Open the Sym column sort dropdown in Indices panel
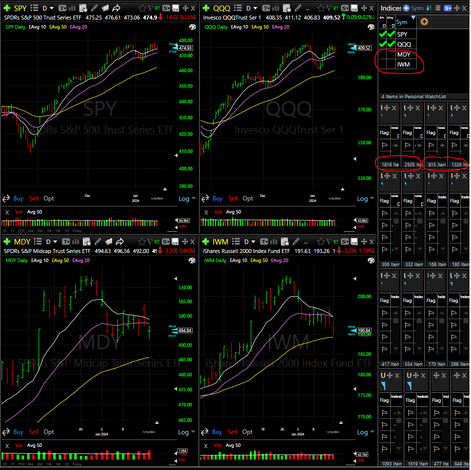The image size is (471, 470). click(413, 17)
